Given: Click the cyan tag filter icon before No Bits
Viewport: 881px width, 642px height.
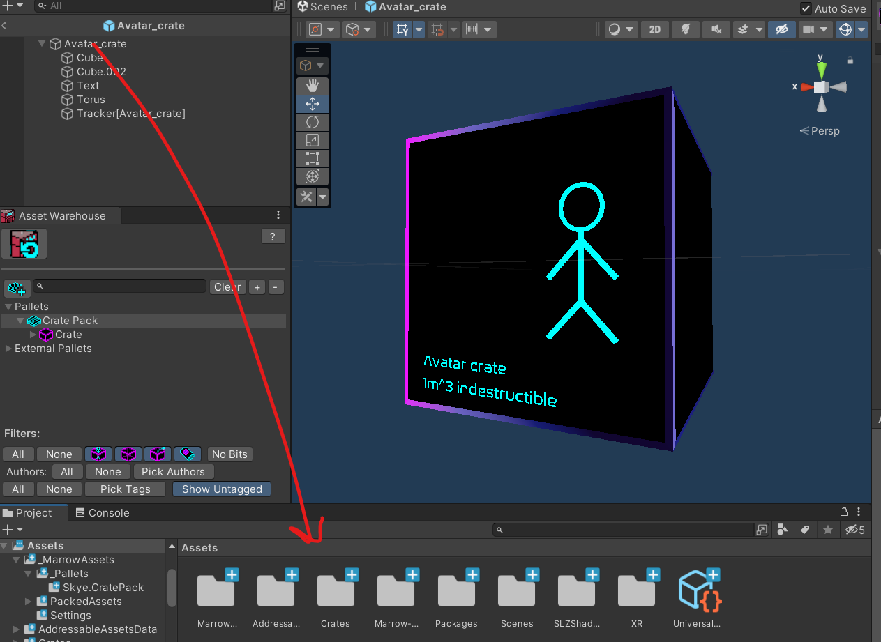Looking at the screenshot, I should 188,454.
